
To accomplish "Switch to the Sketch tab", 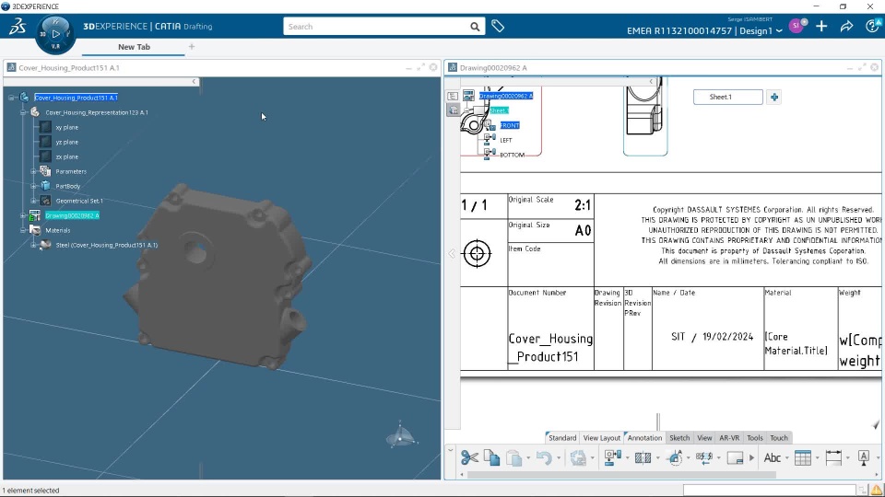I will click(x=679, y=438).
